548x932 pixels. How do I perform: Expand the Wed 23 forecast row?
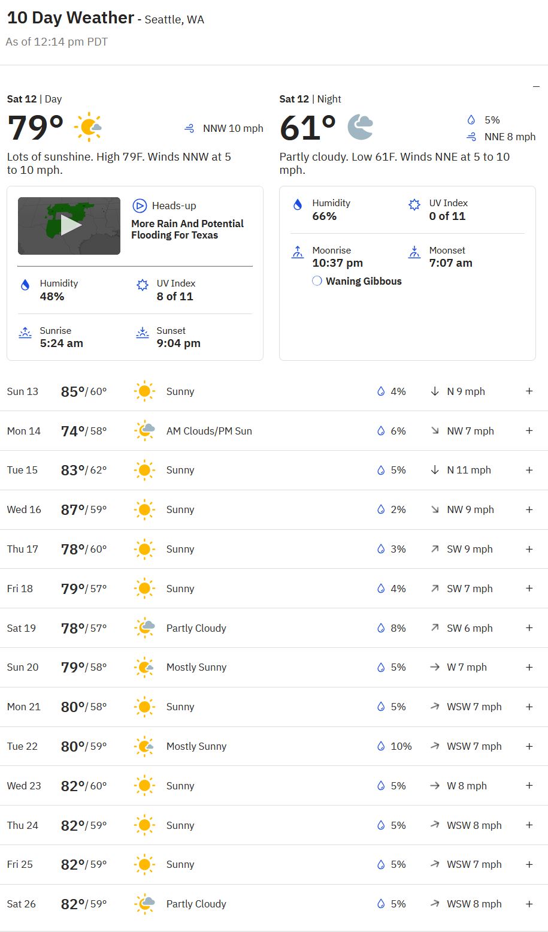tap(529, 786)
